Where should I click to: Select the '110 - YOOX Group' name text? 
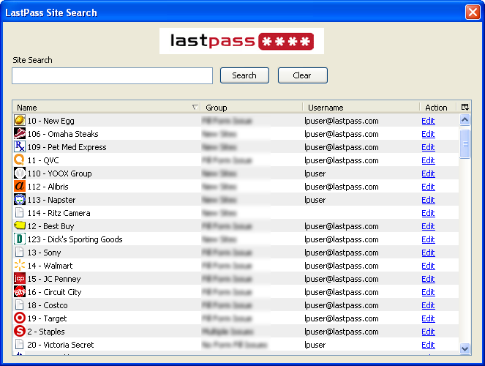60,173
